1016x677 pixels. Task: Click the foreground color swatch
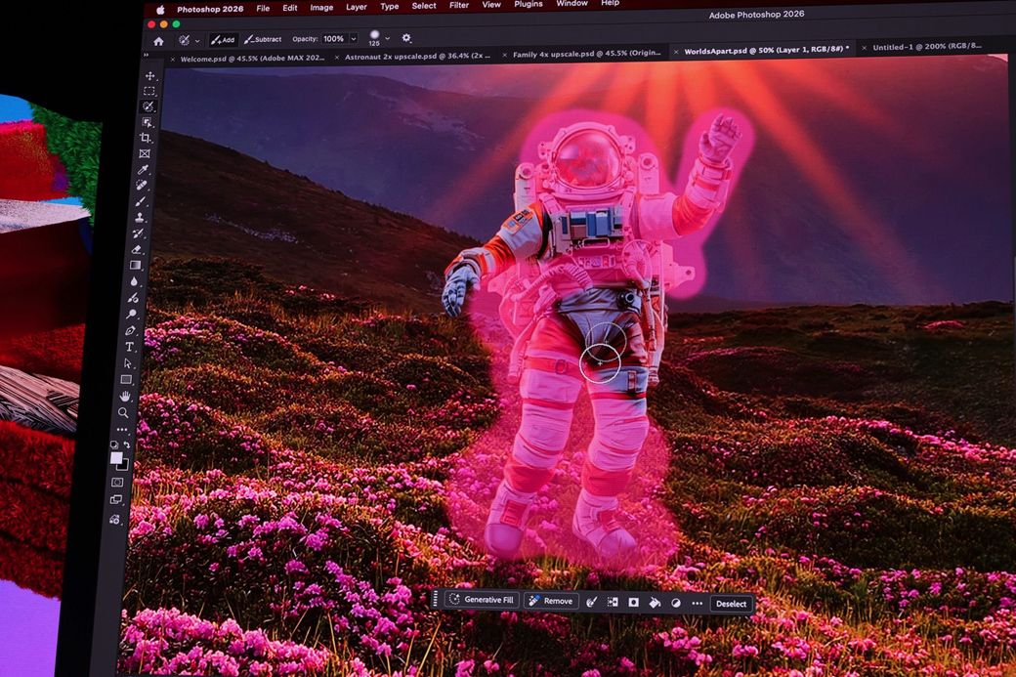(x=116, y=457)
